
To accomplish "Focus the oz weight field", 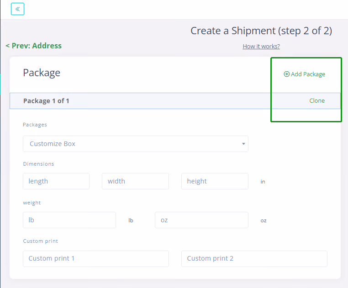I will click(201, 220).
